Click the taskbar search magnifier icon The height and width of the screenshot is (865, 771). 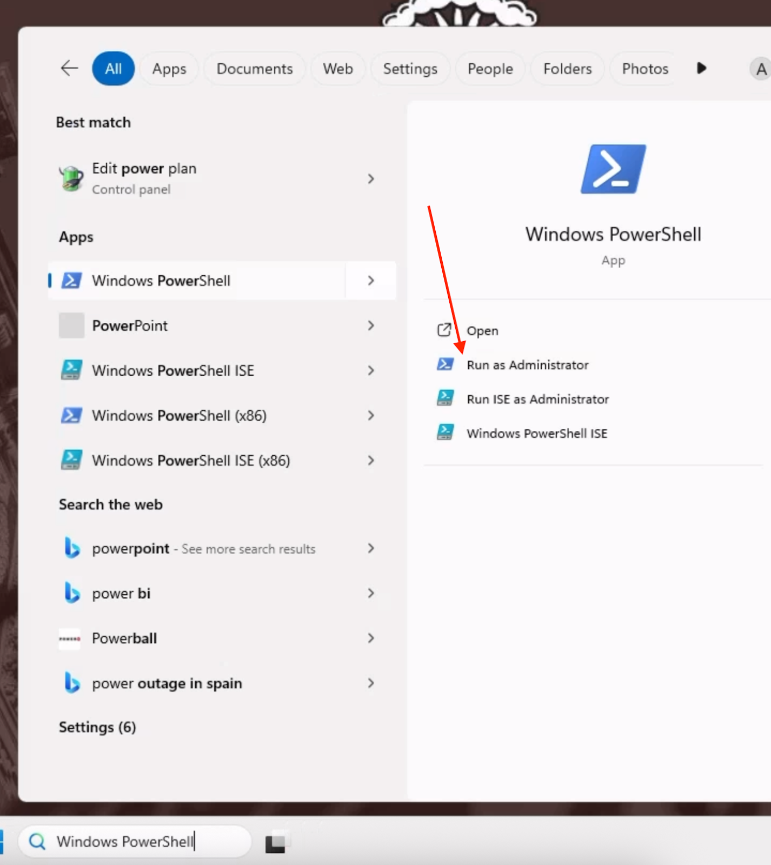coord(37,841)
